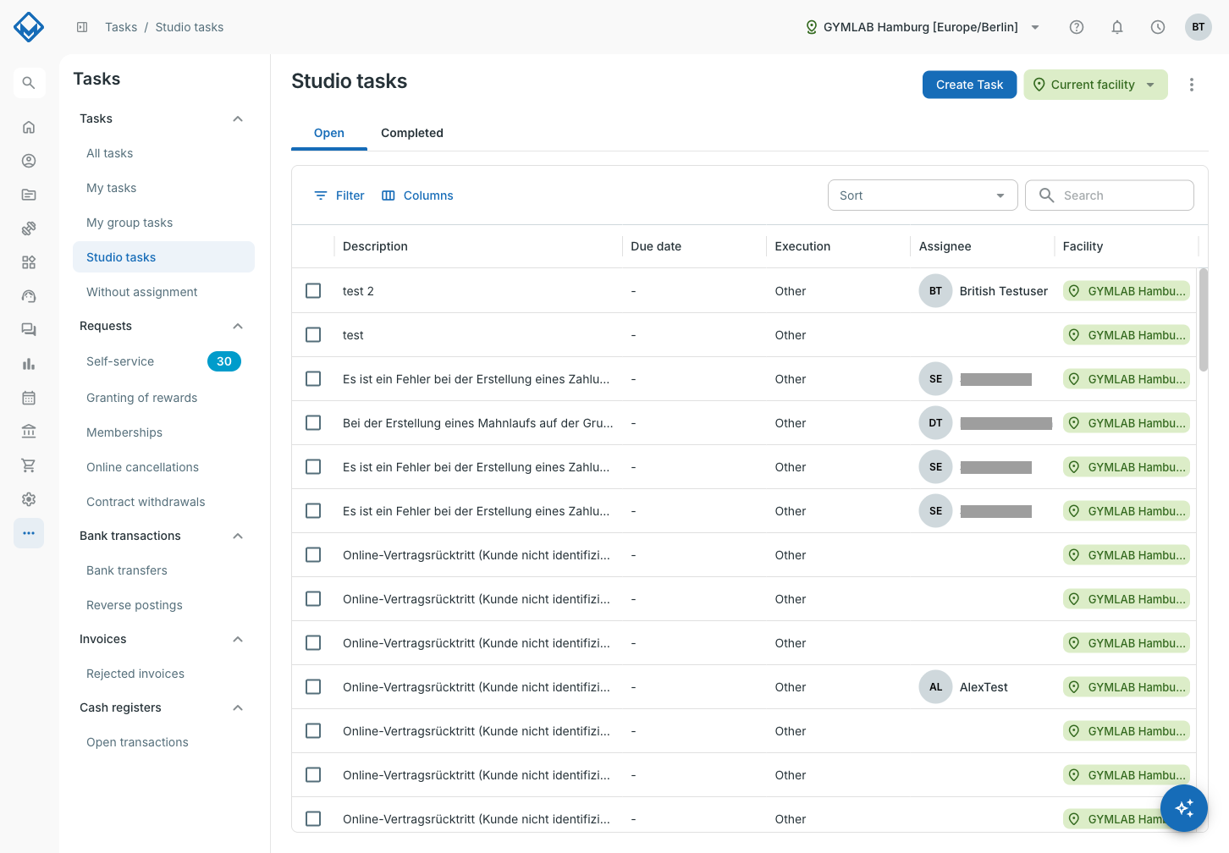Image resolution: width=1229 pixels, height=853 pixels.
Task: Click the sparkle AI assistant floating button
Action: [1184, 808]
